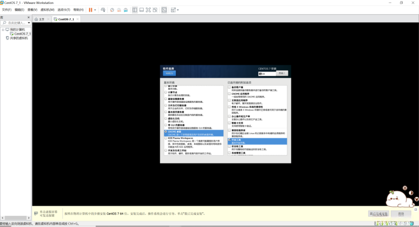Screen dimensions: 419x227
Task: Select the KDE Plasma Workspaces radio button
Action: pyautogui.click(x=166, y=138)
